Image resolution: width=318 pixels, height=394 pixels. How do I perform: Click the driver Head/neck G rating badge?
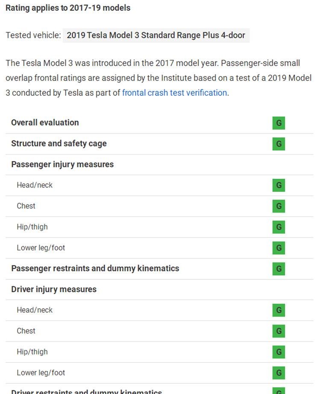point(279,310)
